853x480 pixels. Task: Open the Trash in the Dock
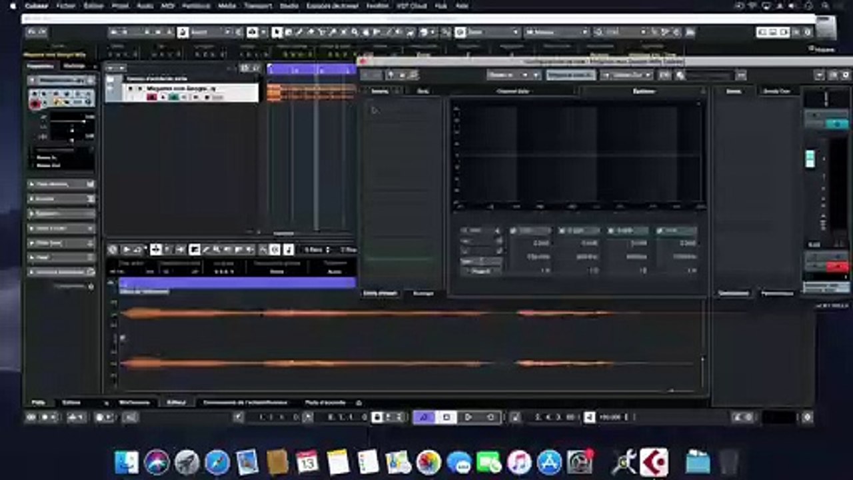click(x=729, y=462)
